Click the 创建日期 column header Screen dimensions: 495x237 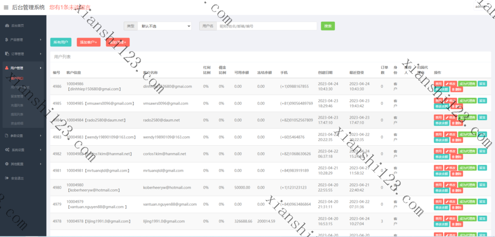tap(325, 73)
